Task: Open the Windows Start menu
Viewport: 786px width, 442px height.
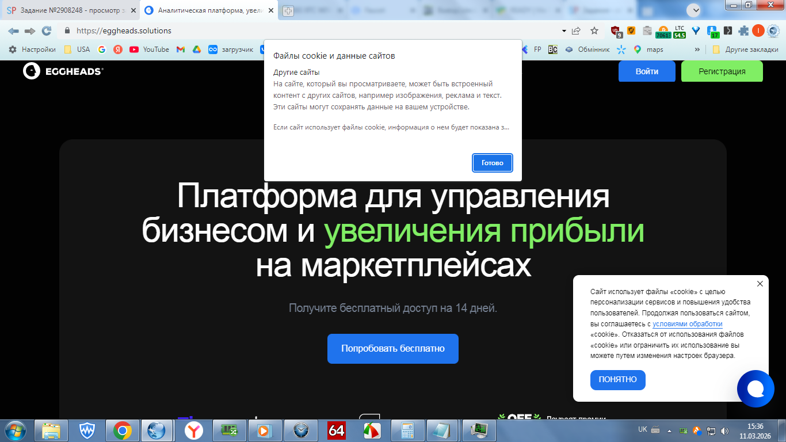Action: 16,429
